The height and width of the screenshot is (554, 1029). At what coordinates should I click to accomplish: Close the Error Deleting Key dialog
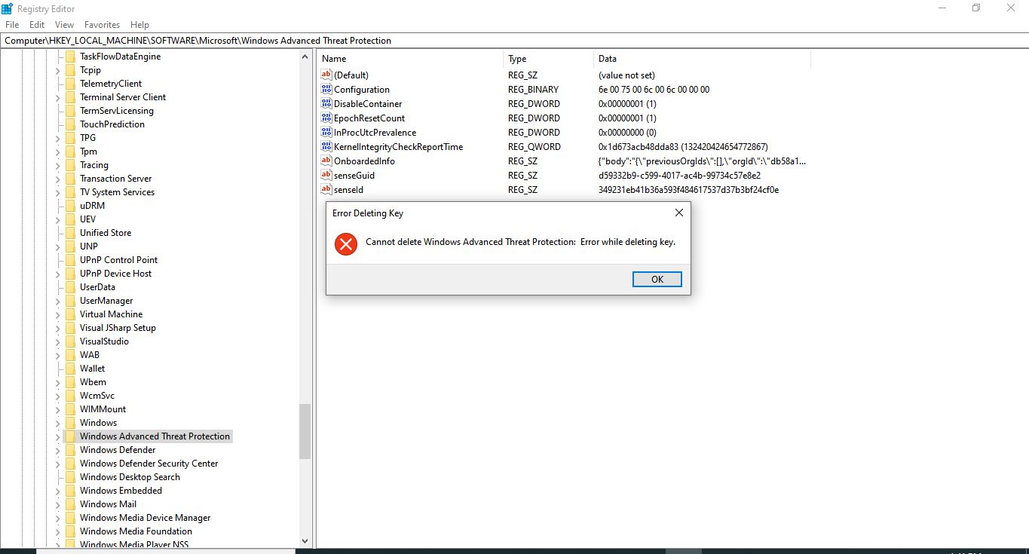pyautogui.click(x=678, y=213)
